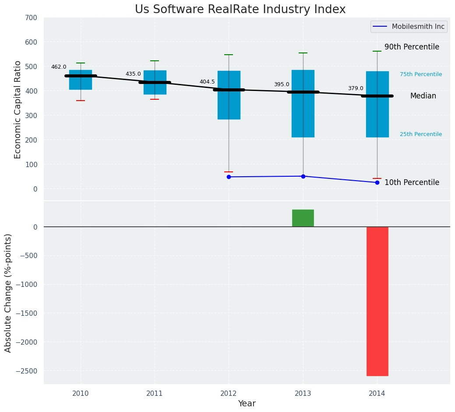455x412 pixels.
Task: Click the 404.5 median value label
Action: point(207,82)
